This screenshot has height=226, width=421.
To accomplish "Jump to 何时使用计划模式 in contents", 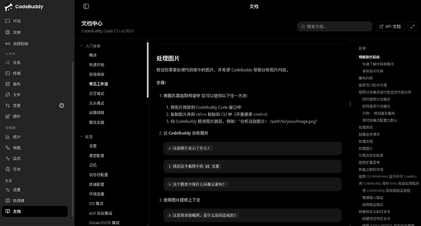I will (x=376, y=99).
